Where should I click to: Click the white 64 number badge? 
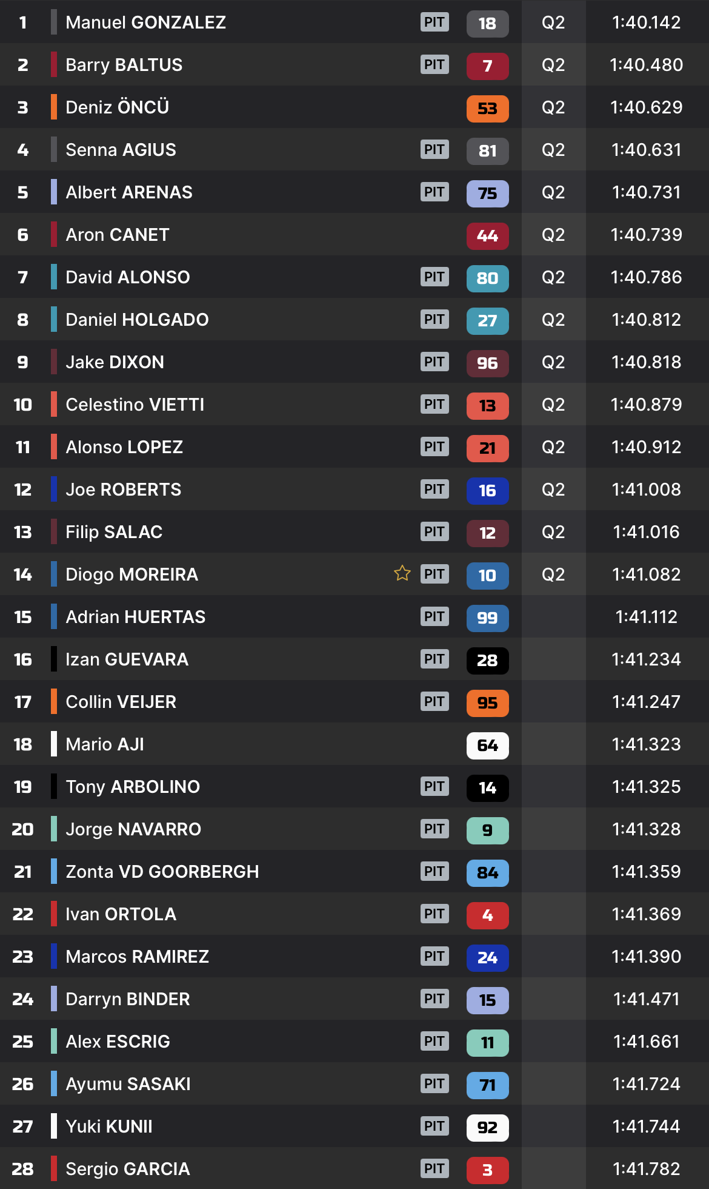click(487, 745)
